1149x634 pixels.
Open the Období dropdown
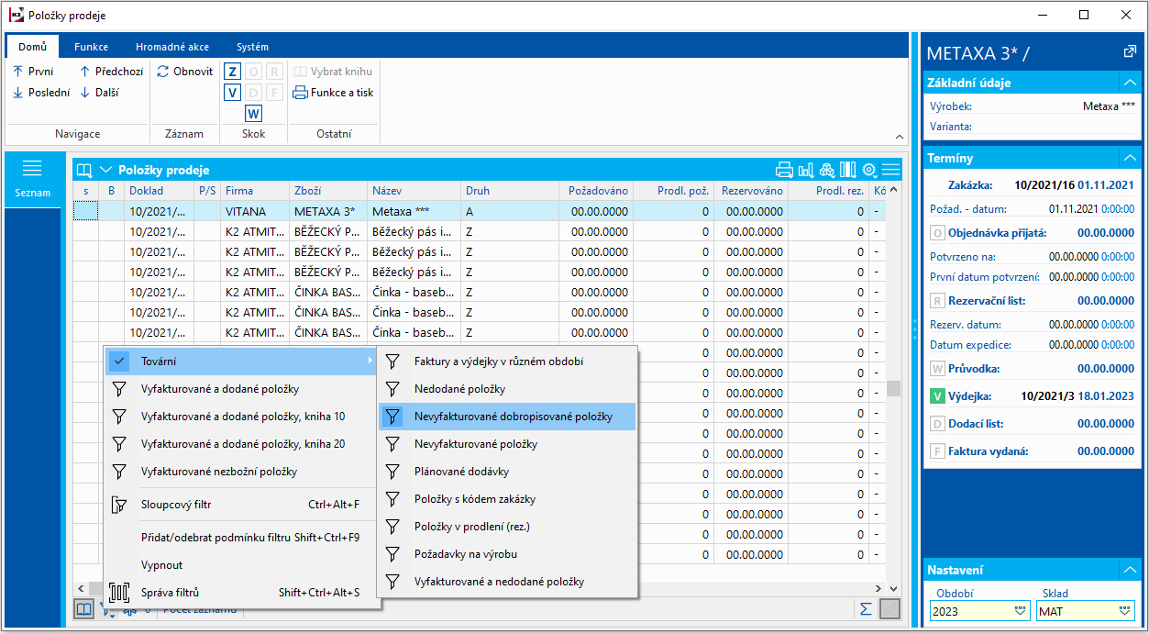pos(1021,611)
